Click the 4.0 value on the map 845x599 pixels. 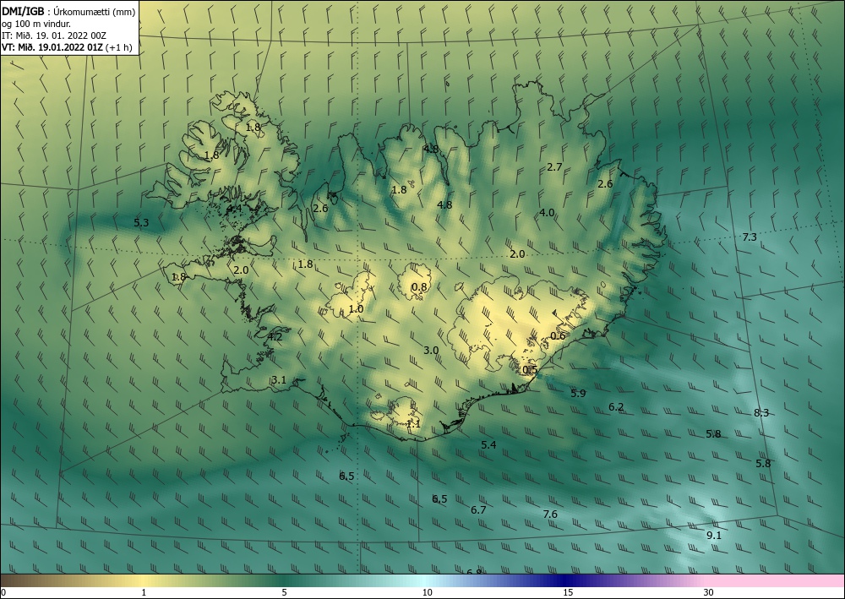click(547, 213)
